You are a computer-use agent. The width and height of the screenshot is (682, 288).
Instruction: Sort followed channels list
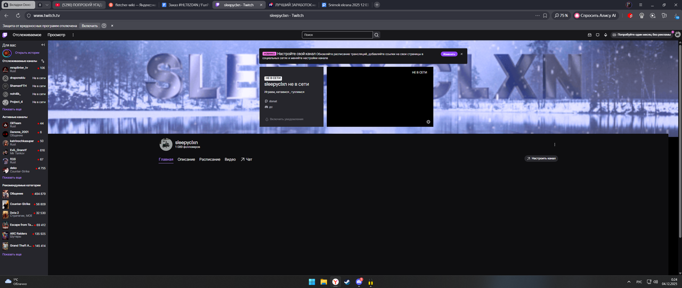coord(43,61)
